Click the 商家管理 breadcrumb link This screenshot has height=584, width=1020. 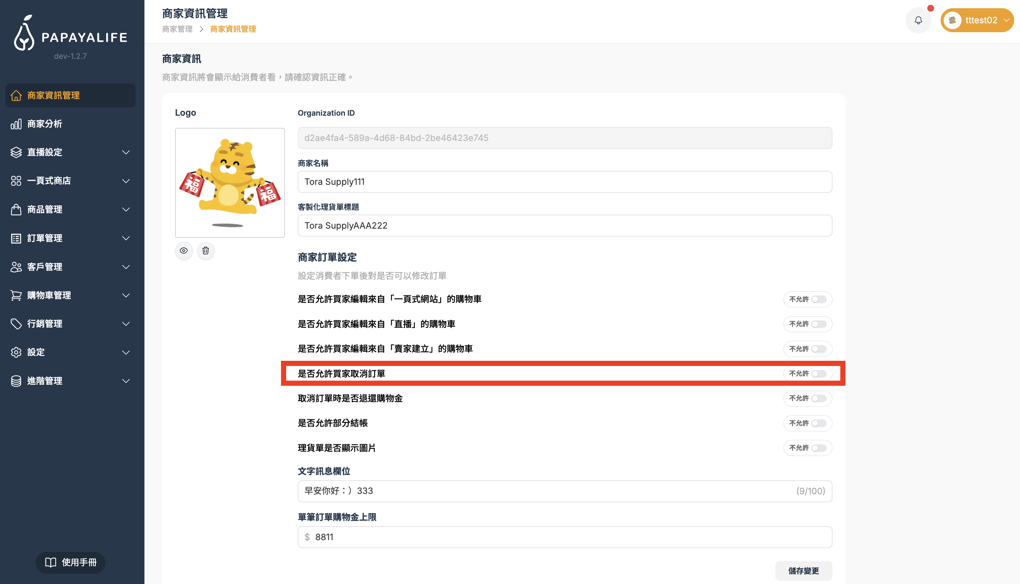[177, 29]
